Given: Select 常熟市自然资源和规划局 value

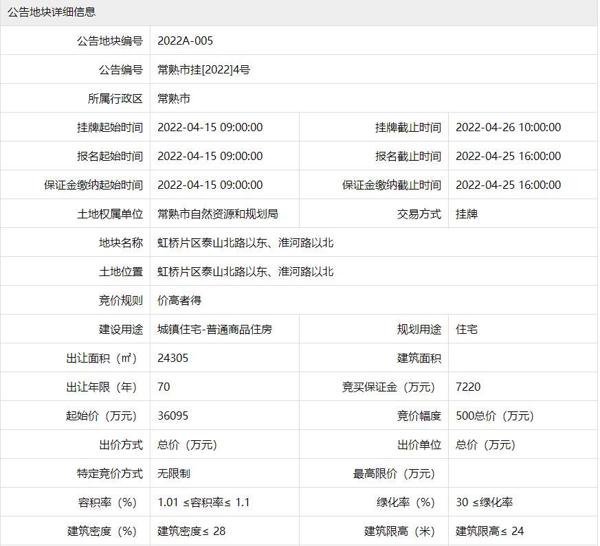Looking at the screenshot, I should pos(218,214).
